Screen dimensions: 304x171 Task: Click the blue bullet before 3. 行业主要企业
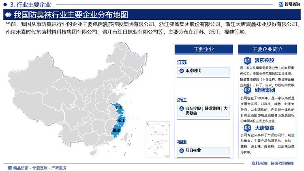pyautogui.click(x=5, y=4)
